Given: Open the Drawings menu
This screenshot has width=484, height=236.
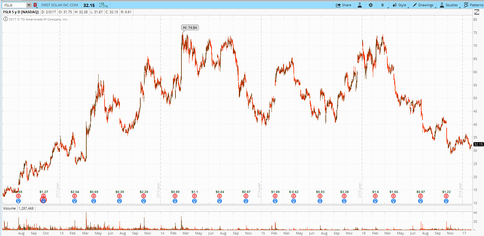Looking at the screenshot, I should 423,5.
